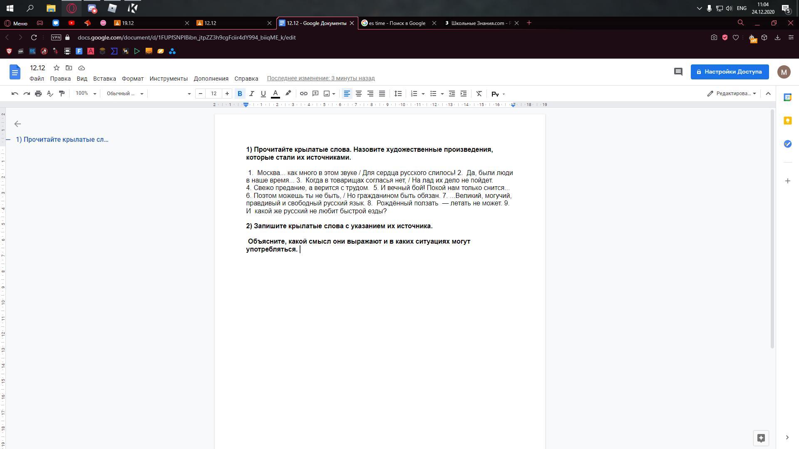Toggle italic formatting
799x449 pixels.
(x=251, y=94)
